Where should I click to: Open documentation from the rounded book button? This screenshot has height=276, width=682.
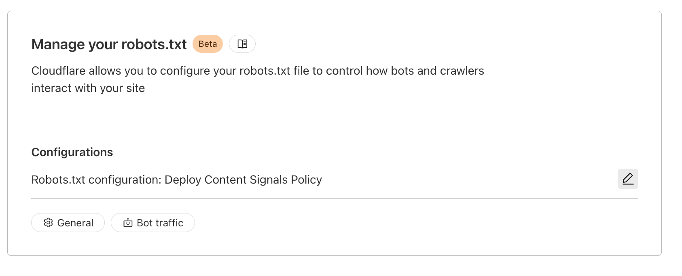[x=242, y=44]
